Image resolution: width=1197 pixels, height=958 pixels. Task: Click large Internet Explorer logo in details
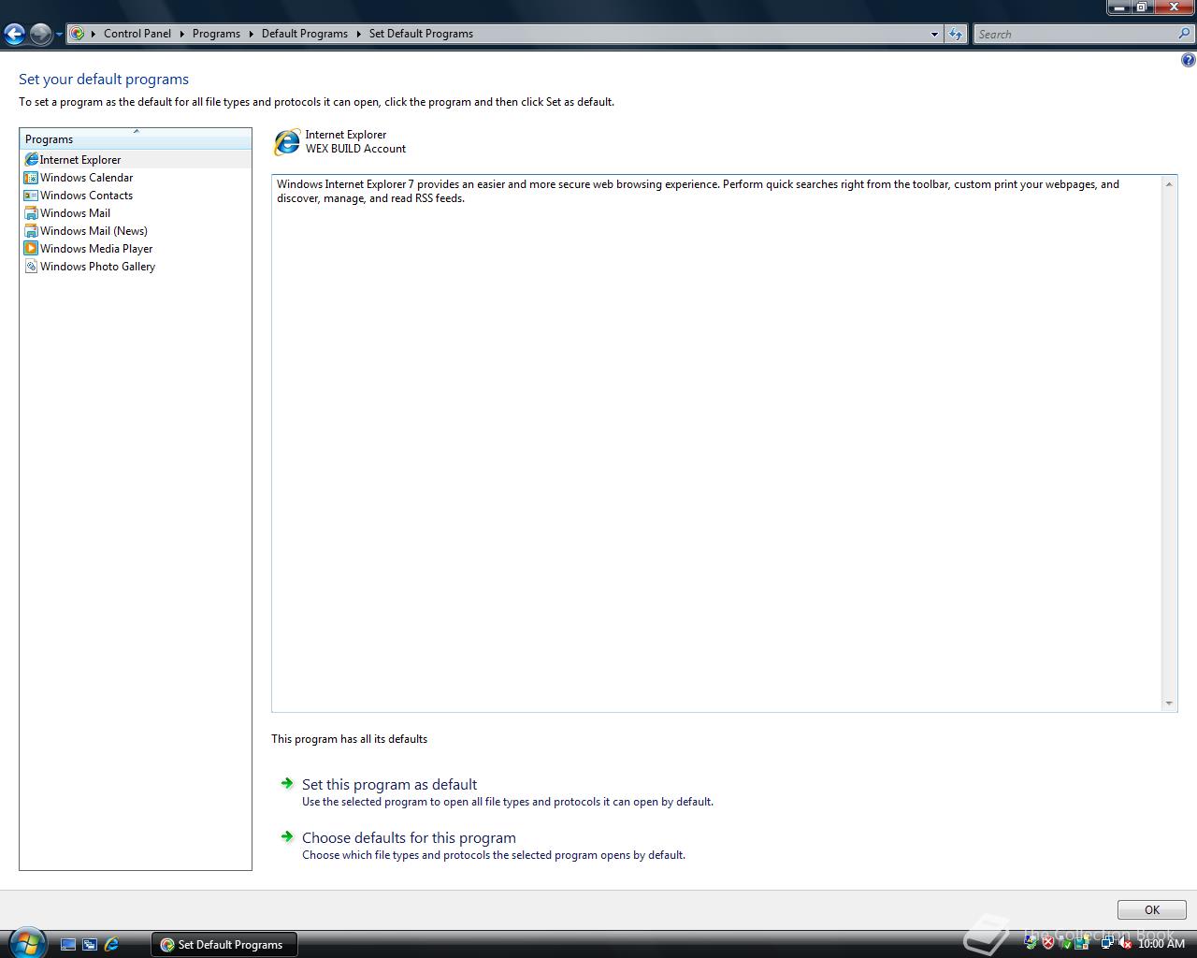(x=287, y=142)
